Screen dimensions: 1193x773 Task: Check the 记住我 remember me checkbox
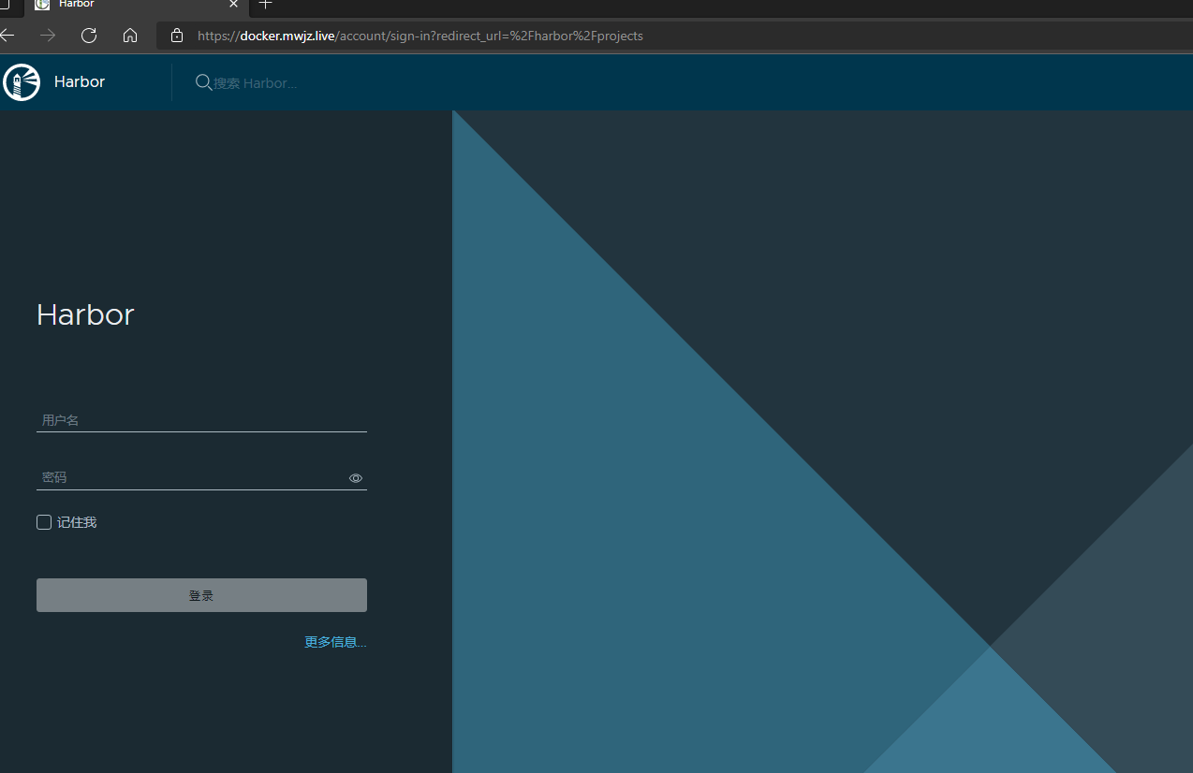pyautogui.click(x=44, y=522)
